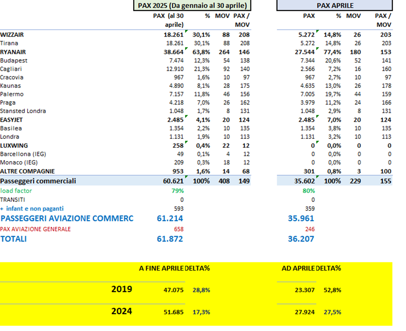Click the RYANAIR row label

(13, 52)
